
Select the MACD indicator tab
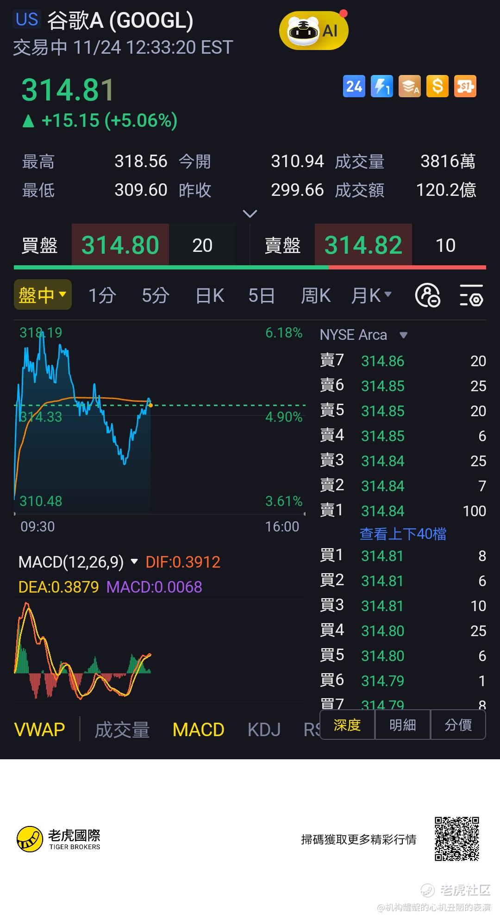[x=198, y=730]
